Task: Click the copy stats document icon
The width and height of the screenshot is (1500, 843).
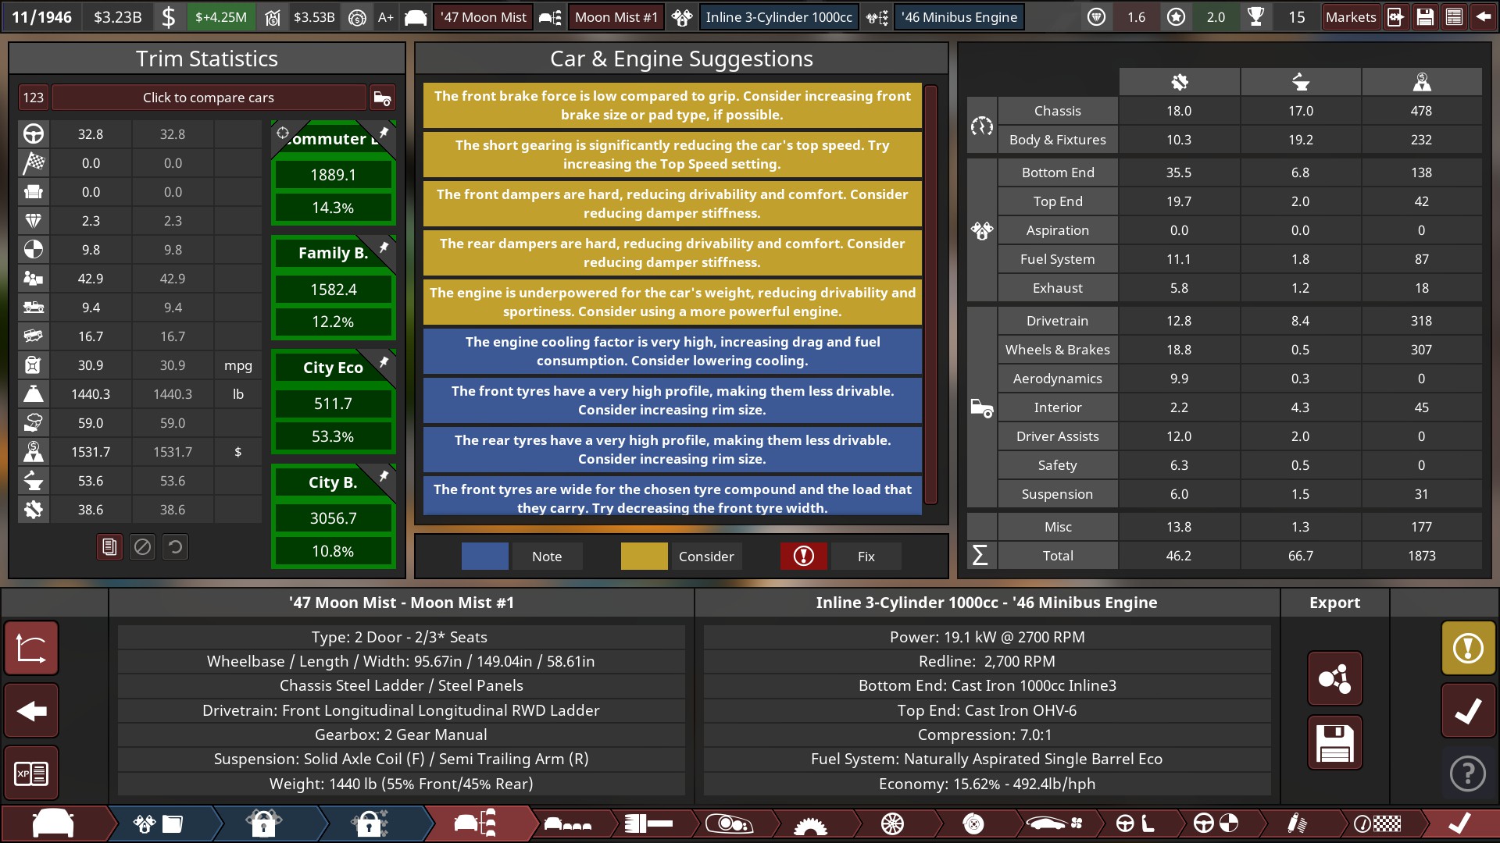Action: [109, 547]
